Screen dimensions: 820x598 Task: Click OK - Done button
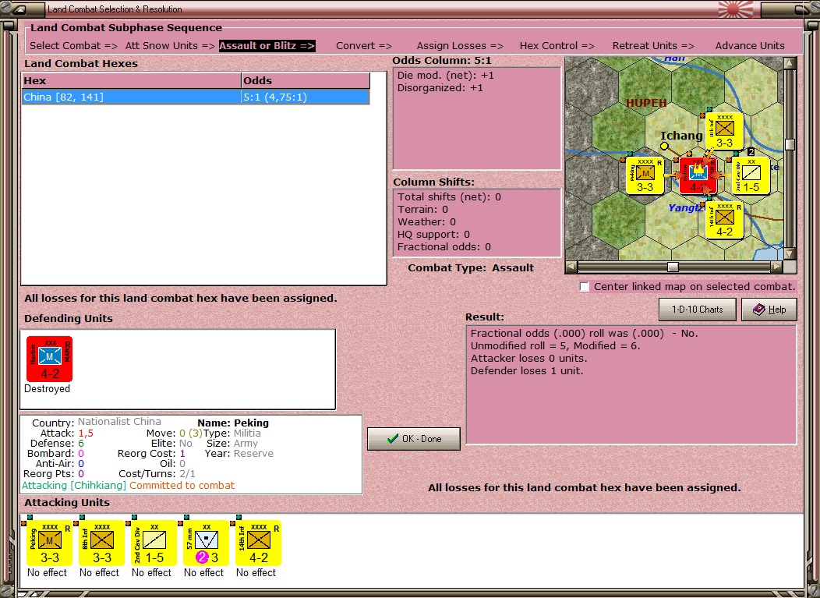[x=414, y=439]
